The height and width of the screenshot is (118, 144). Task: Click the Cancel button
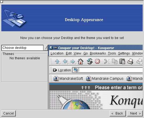[9, 113]
